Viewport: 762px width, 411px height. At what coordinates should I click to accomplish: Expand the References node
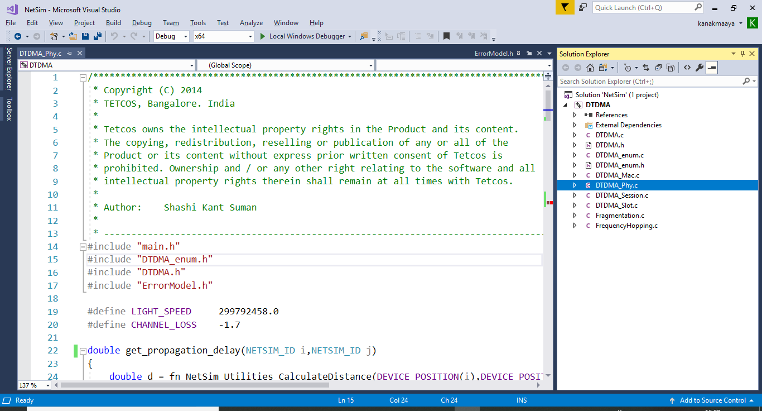tap(575, 115)
